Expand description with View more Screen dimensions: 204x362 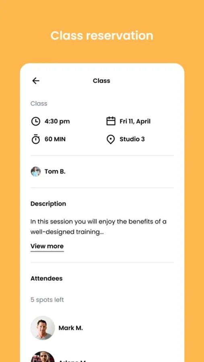coord(47,246)
